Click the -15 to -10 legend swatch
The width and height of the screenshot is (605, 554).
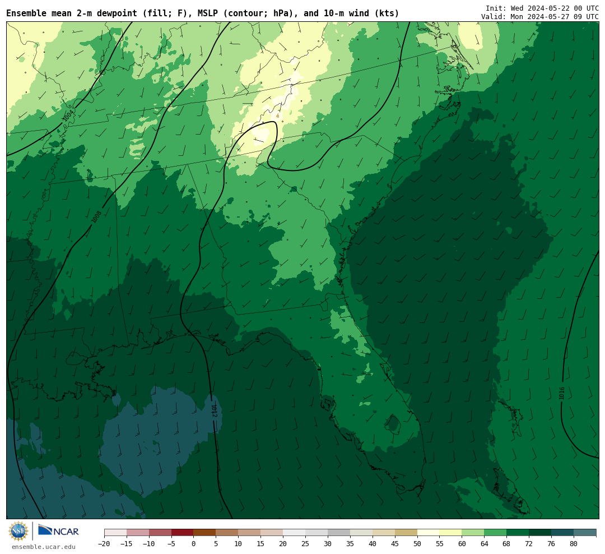point(138,533)
